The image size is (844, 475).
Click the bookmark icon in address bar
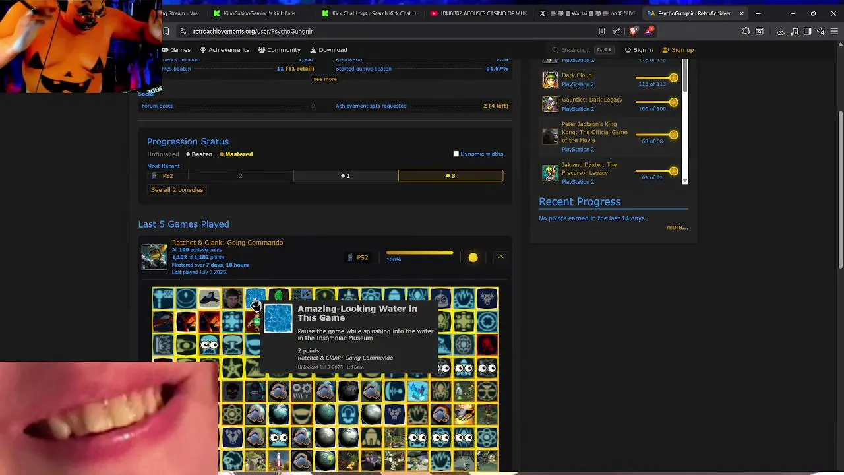tap(166, 31)
